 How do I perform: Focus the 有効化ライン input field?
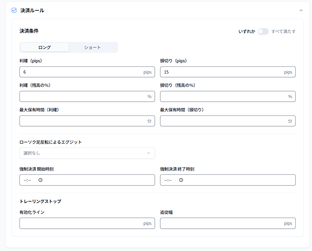80,223
